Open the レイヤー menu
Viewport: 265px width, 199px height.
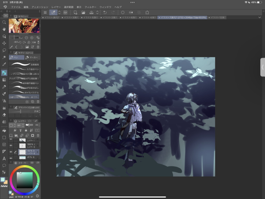tap(56, 7)
